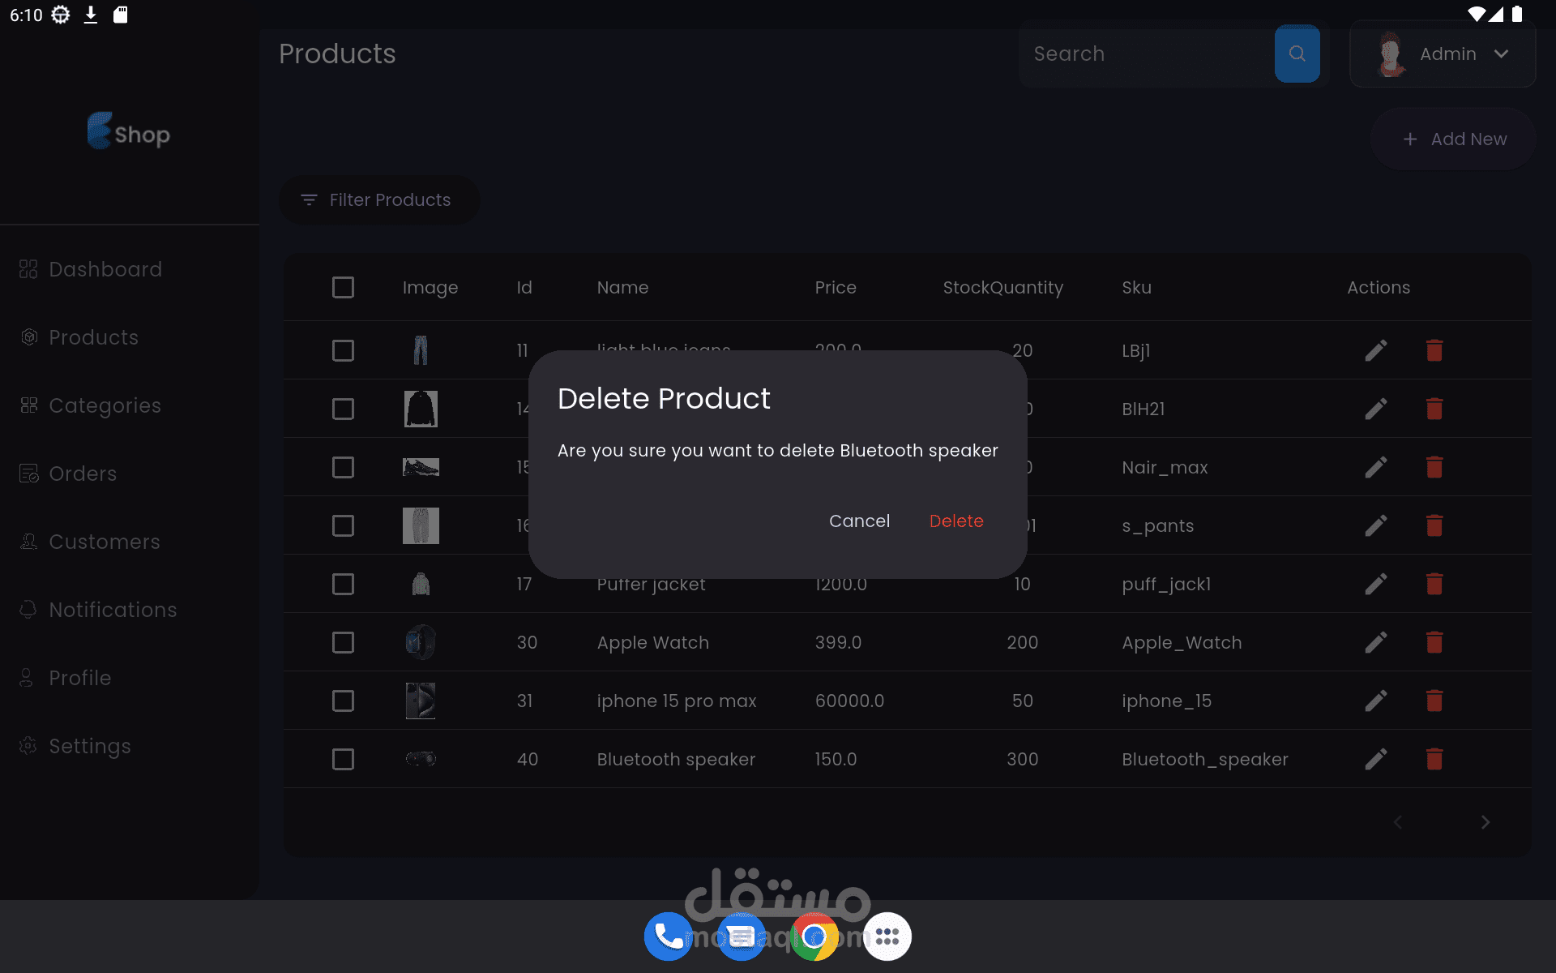The width and height of the screenshot is (1556, 973).
Task: Open Chrome from the bottom dock
Action: [814, 937]
